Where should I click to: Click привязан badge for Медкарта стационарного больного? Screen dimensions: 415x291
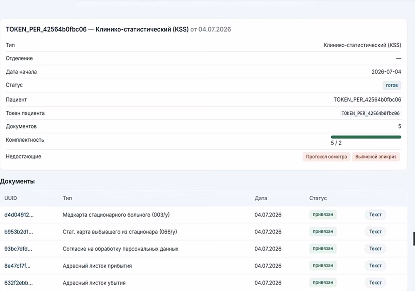point(323,214)
